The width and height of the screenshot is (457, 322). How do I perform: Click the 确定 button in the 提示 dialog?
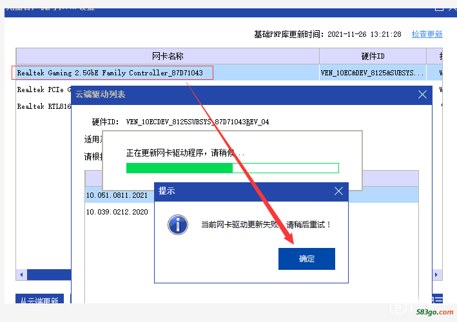307,258
